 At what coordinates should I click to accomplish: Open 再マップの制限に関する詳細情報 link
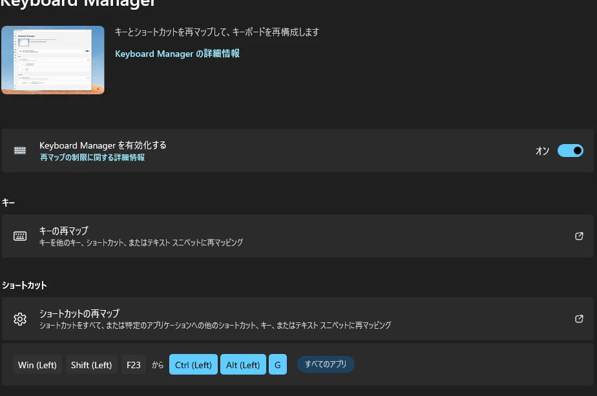pos(92,157)
